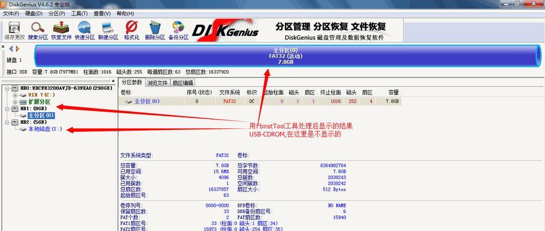Open the 搜索分区 (Search partitions) tool

(x=38, y=31)
